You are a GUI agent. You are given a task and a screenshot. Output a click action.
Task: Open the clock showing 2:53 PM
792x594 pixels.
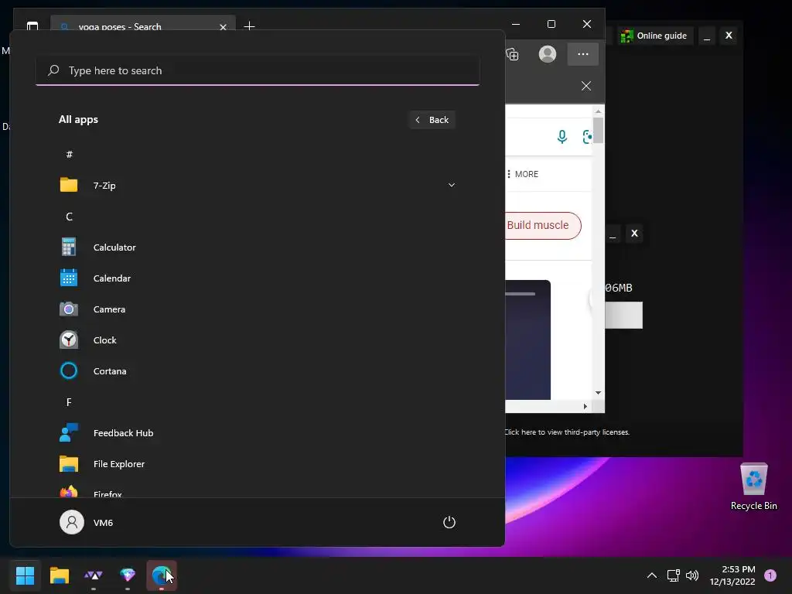pyautogui.click(x=732, y=575)
